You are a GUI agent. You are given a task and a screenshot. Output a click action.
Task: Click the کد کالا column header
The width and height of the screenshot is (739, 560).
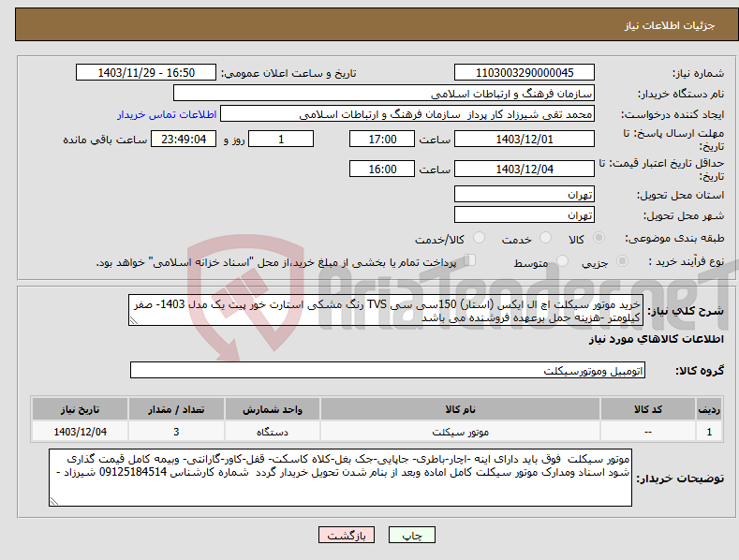coord(648,409)
